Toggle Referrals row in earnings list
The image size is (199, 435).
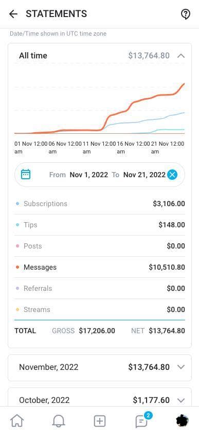[x=100, y=288]
